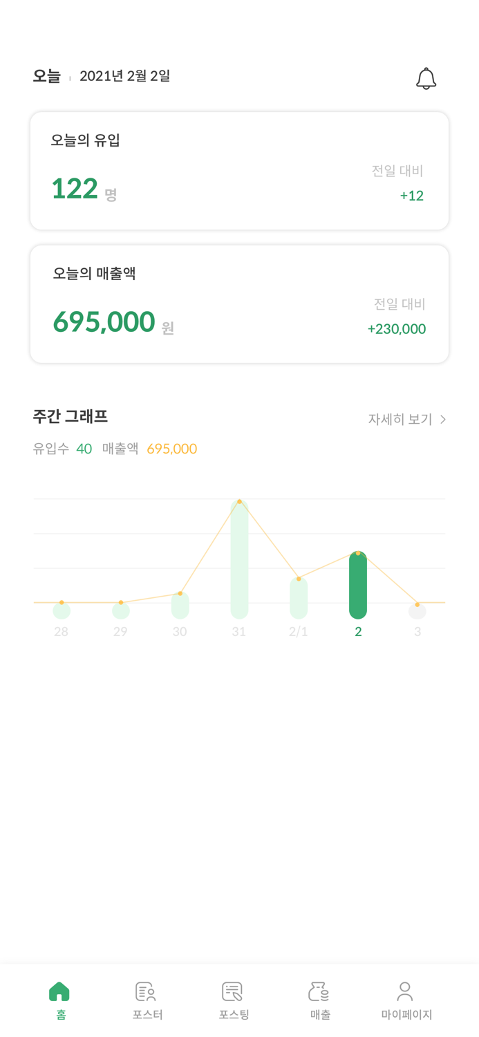This screenshot has width=479, height=1037.
Task: Select the green bar for day 2
Action: pos(358,584)
